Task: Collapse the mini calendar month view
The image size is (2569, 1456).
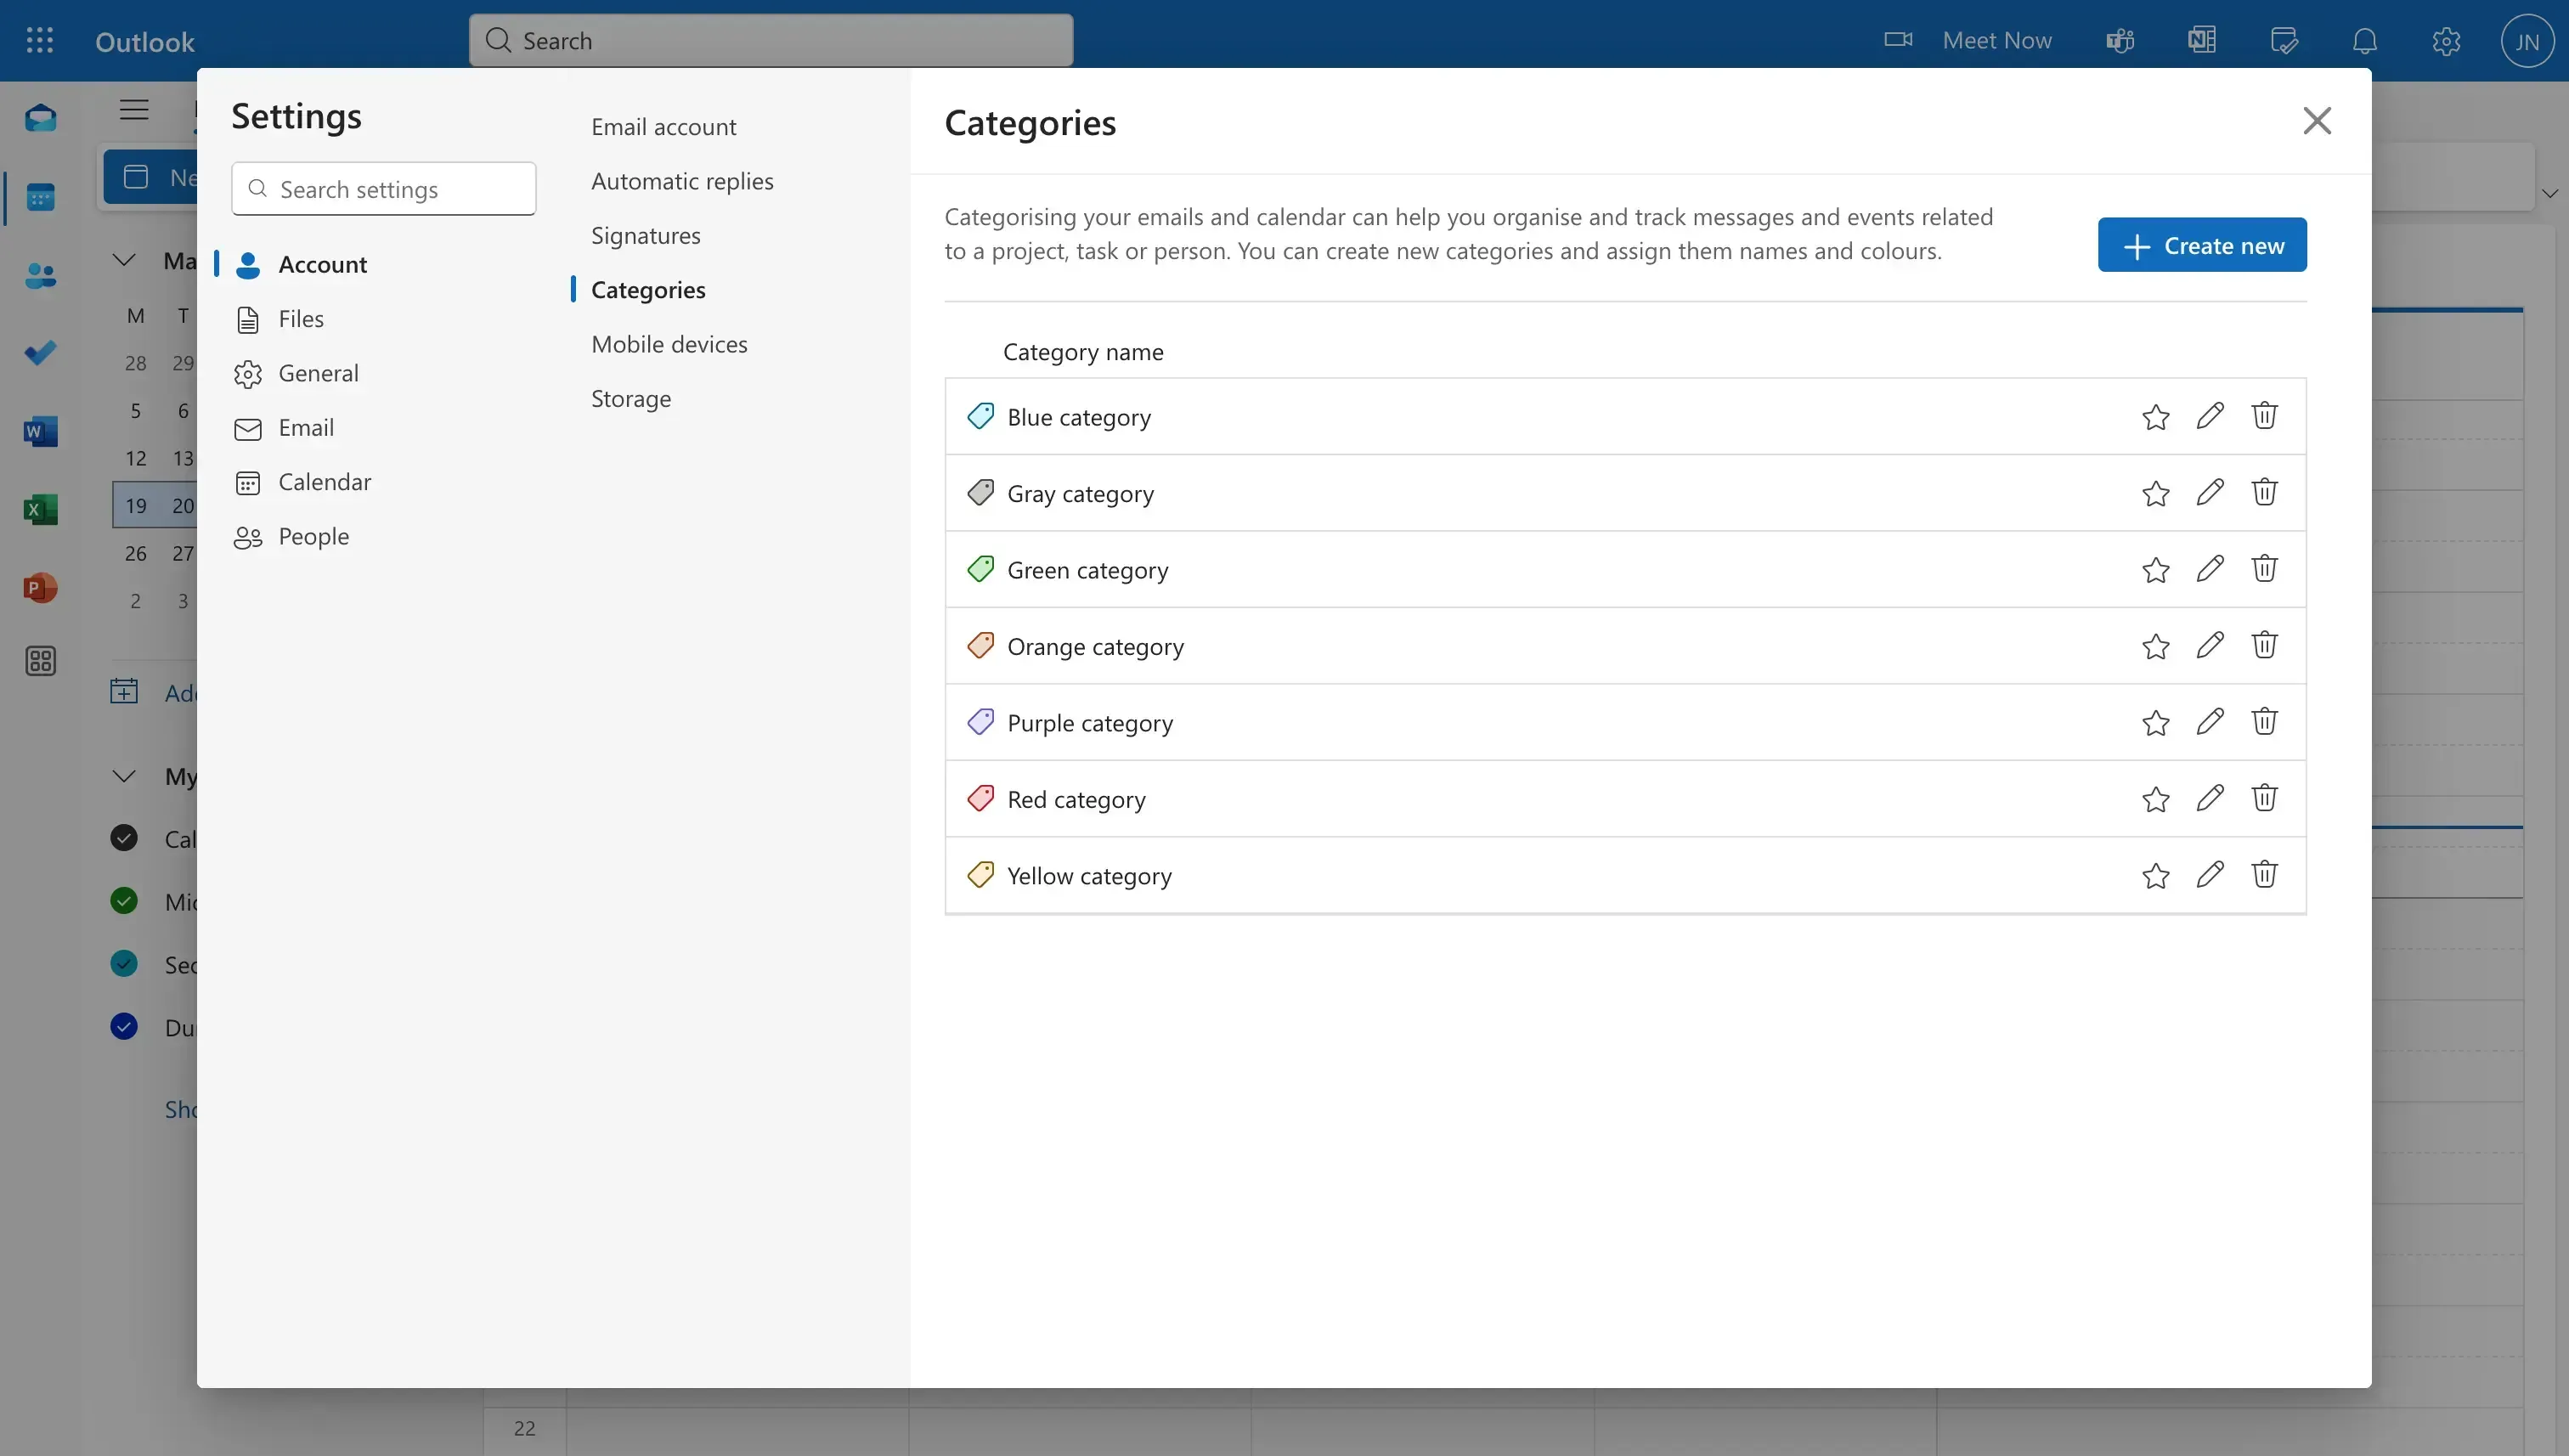Action: 123,259
